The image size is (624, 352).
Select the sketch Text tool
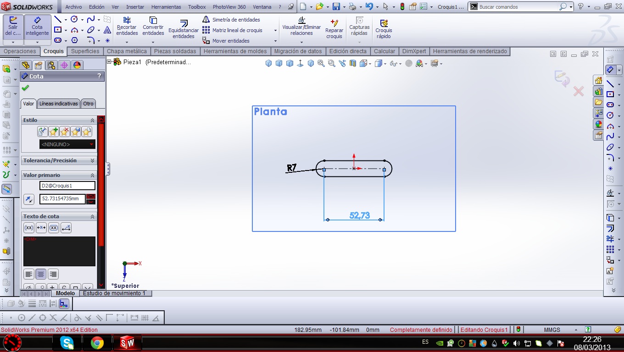[107, 30]
